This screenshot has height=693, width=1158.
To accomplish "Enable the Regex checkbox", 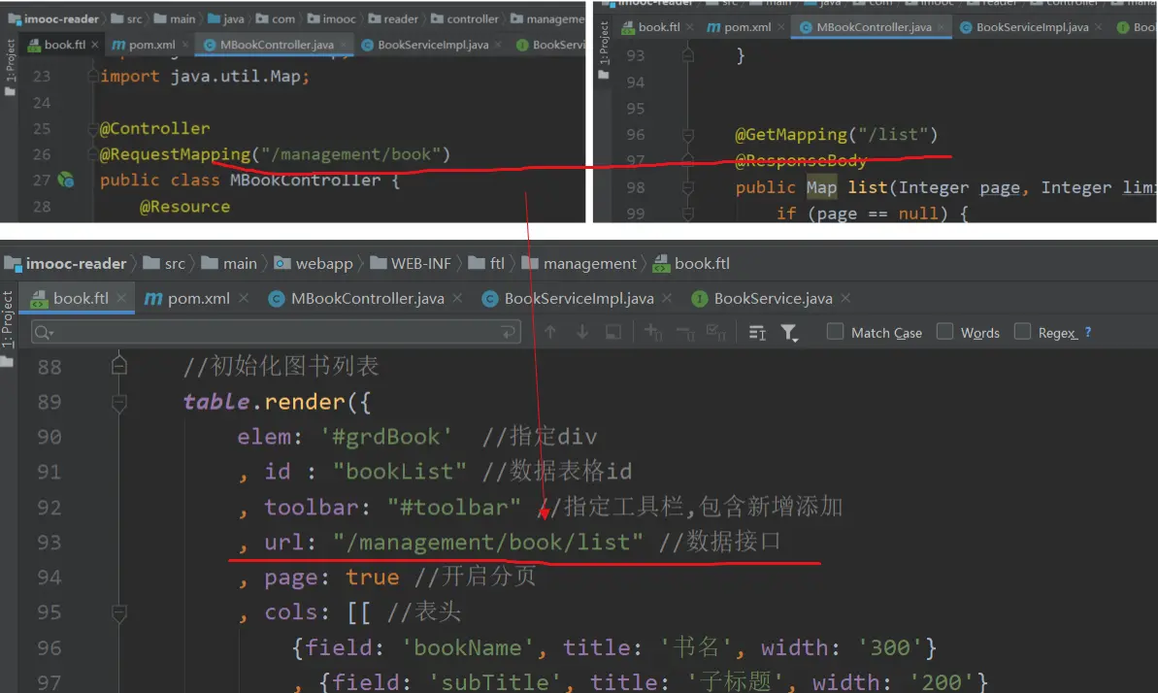I will coord(1022,332).
